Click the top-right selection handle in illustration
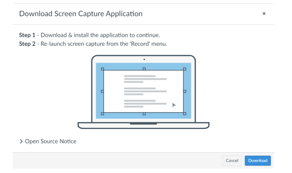Viewport: 292px width, 173px height. 184,69
